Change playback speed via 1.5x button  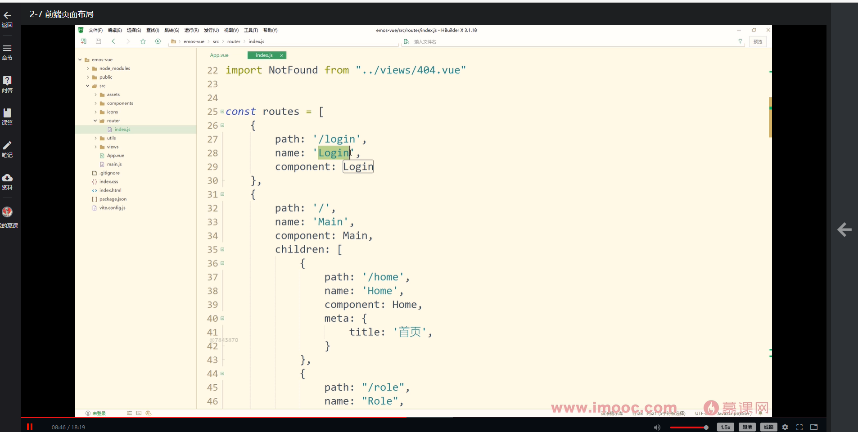point(725,427)
